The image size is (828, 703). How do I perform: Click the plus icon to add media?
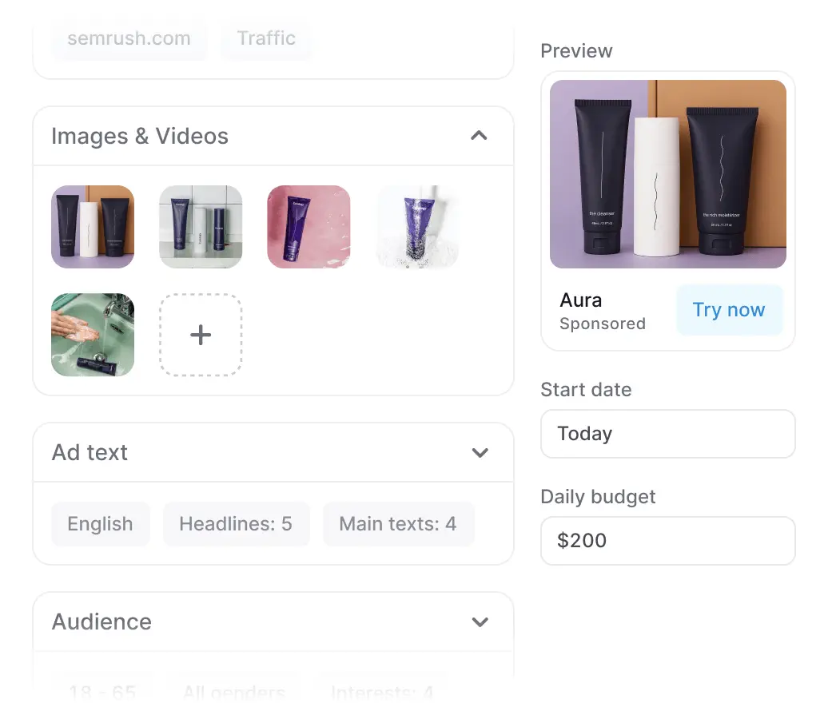(x=201, y=335)
